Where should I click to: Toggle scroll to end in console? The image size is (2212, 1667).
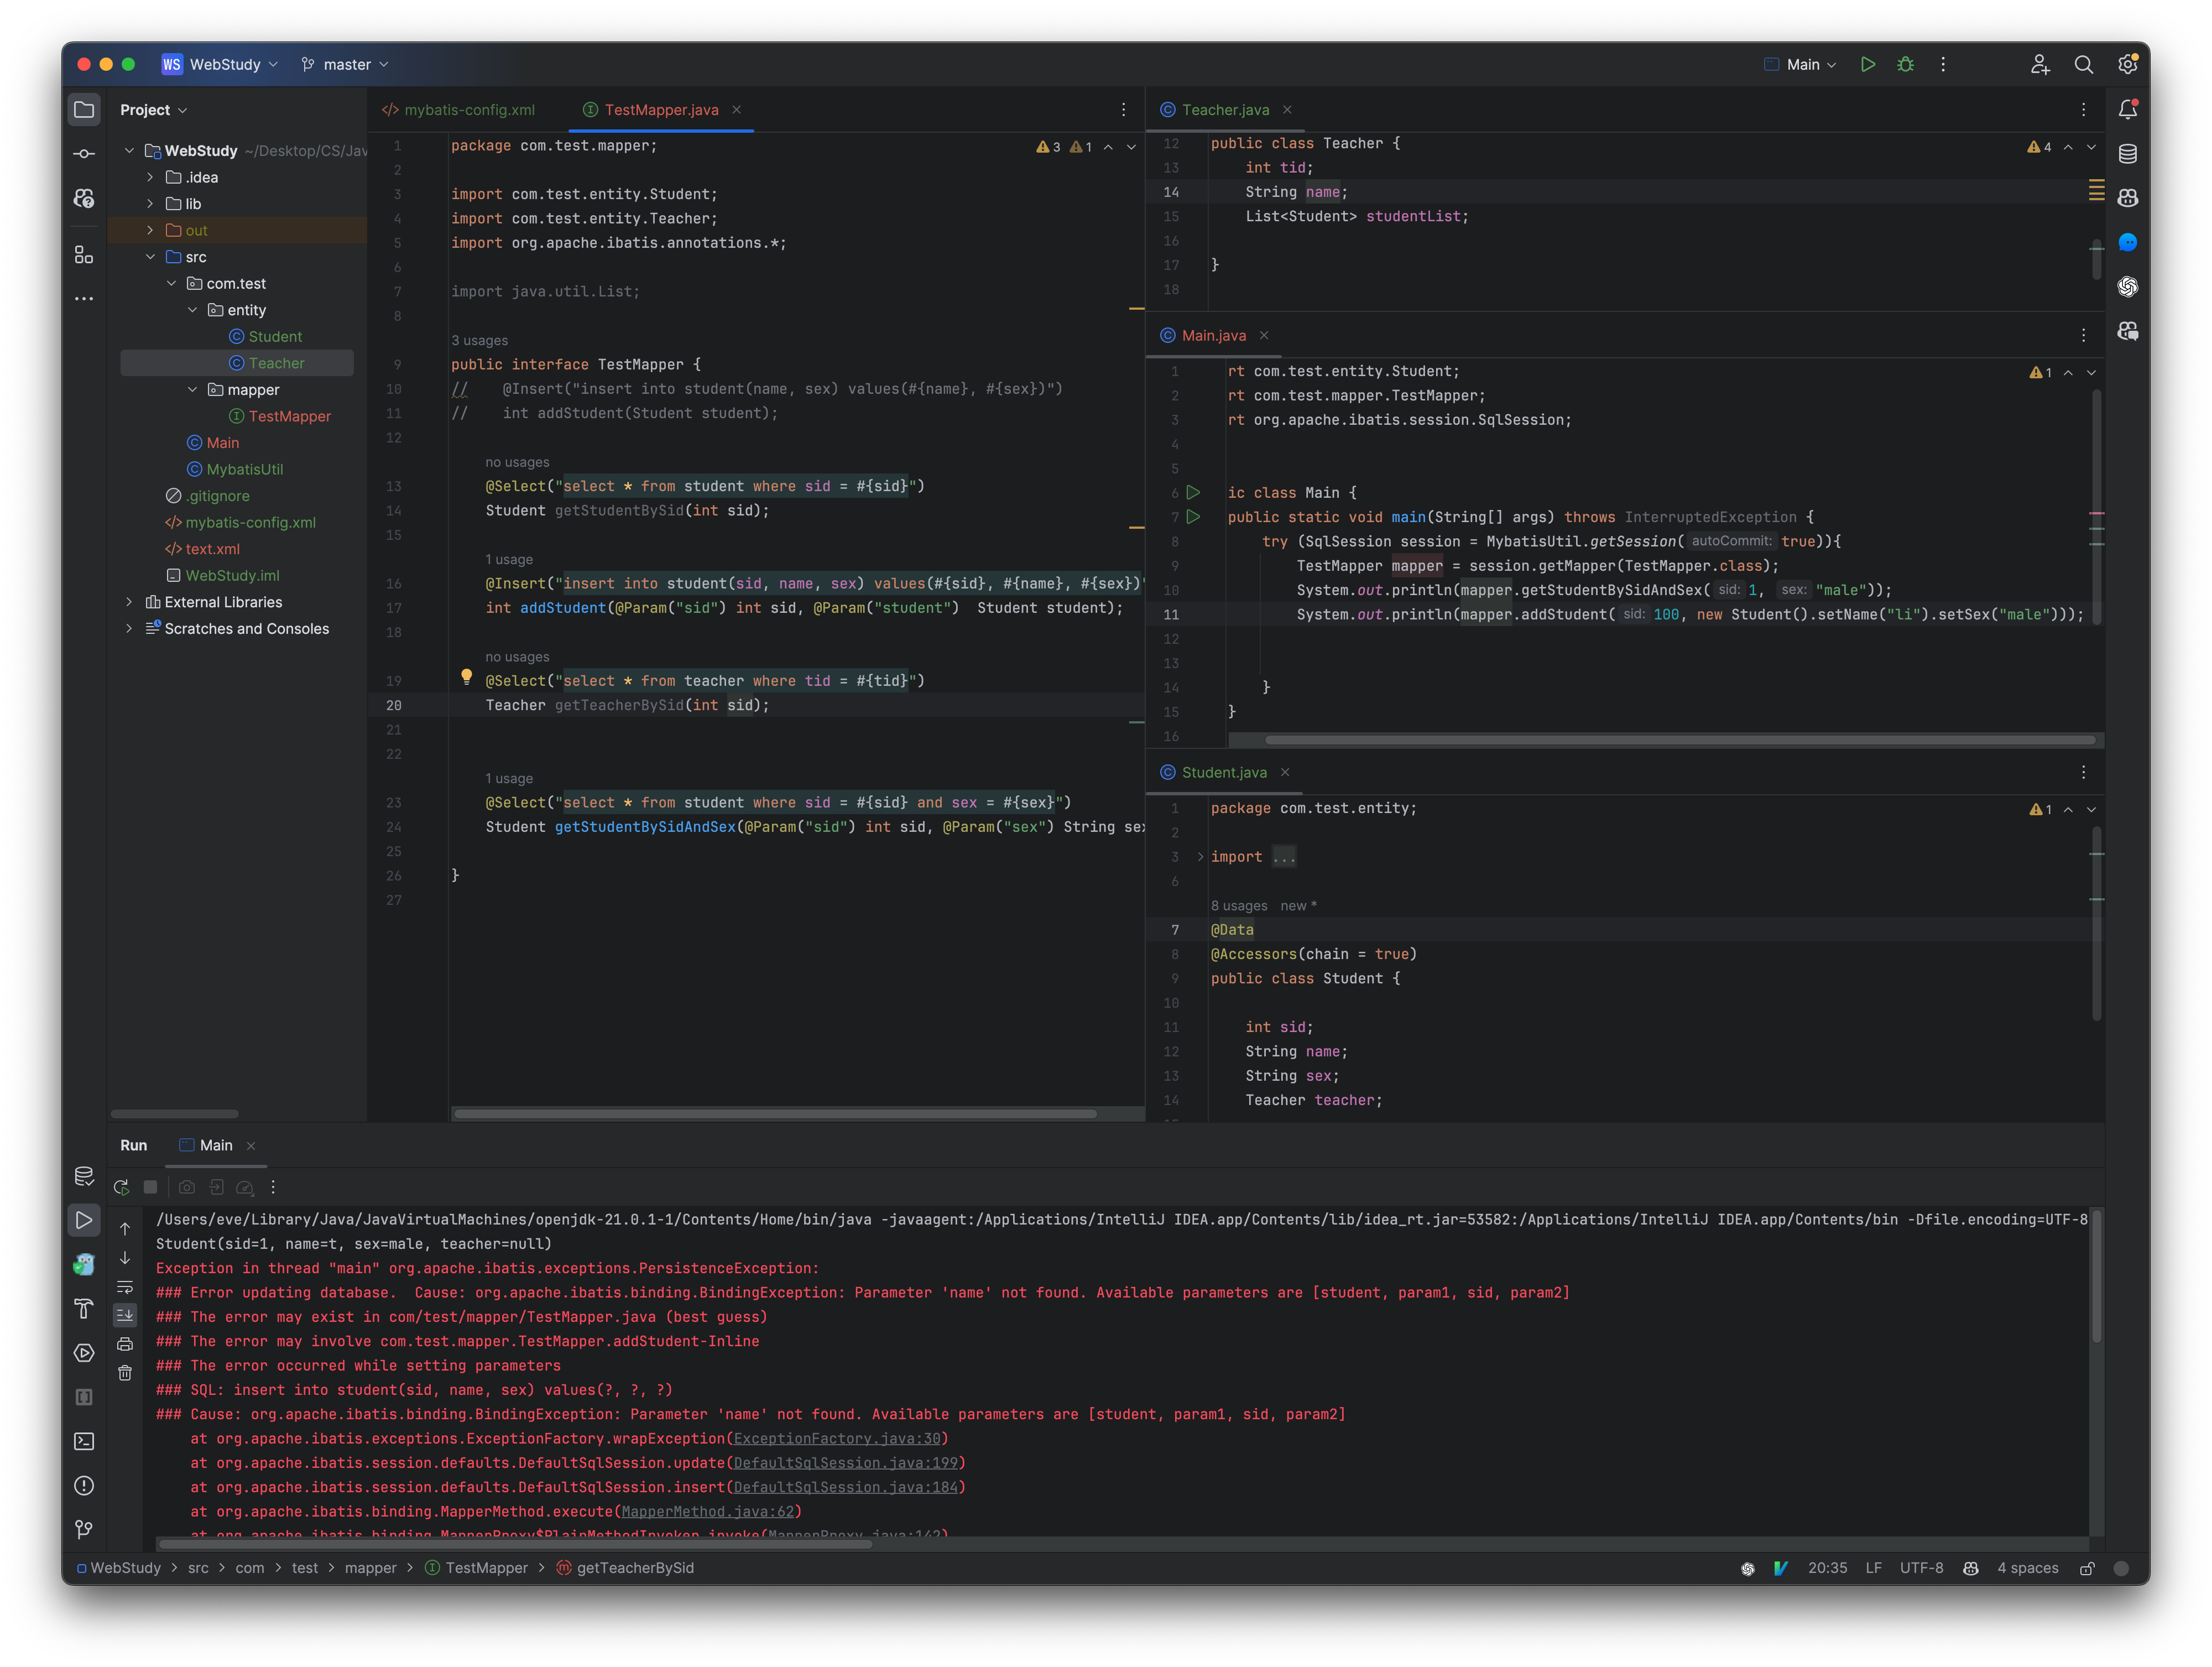[x=125, y=1315]
